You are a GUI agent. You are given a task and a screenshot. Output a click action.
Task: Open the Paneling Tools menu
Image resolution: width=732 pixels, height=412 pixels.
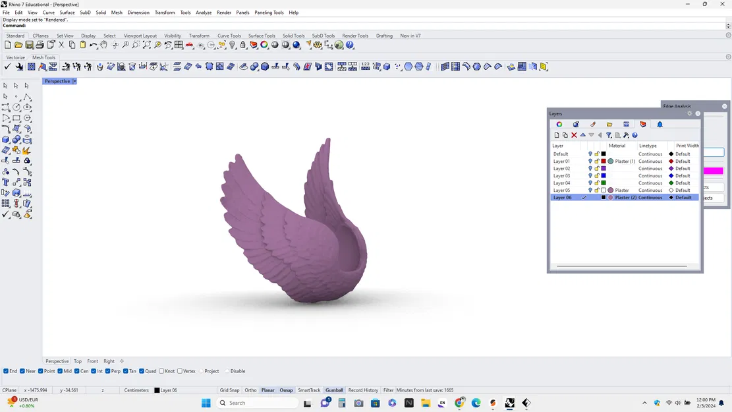(x=269, y=13)
